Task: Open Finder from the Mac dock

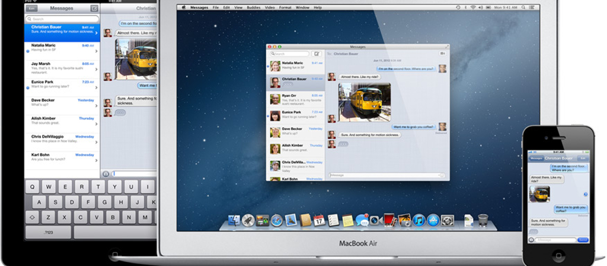Action: [x=234, y=220]
